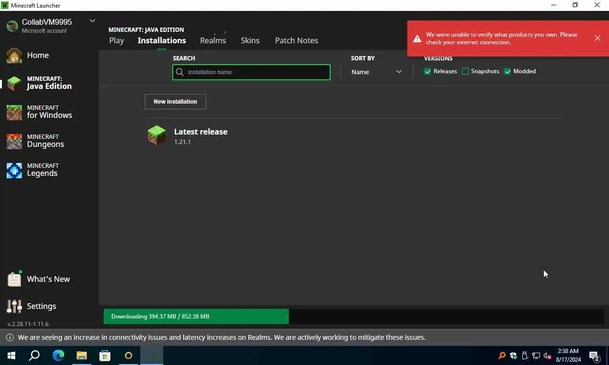Open Minecraft Legends in sidebar
Screen dimensions: 609x365
[32, 170]
